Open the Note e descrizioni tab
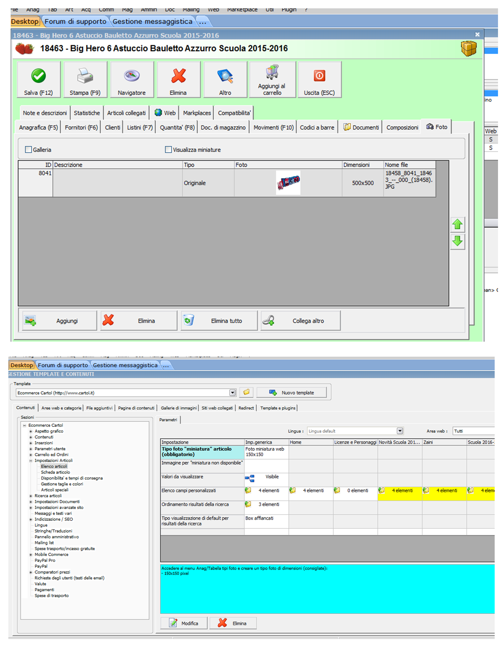The height and width of the screenshot is (648, 500). (x=45, y=113)
